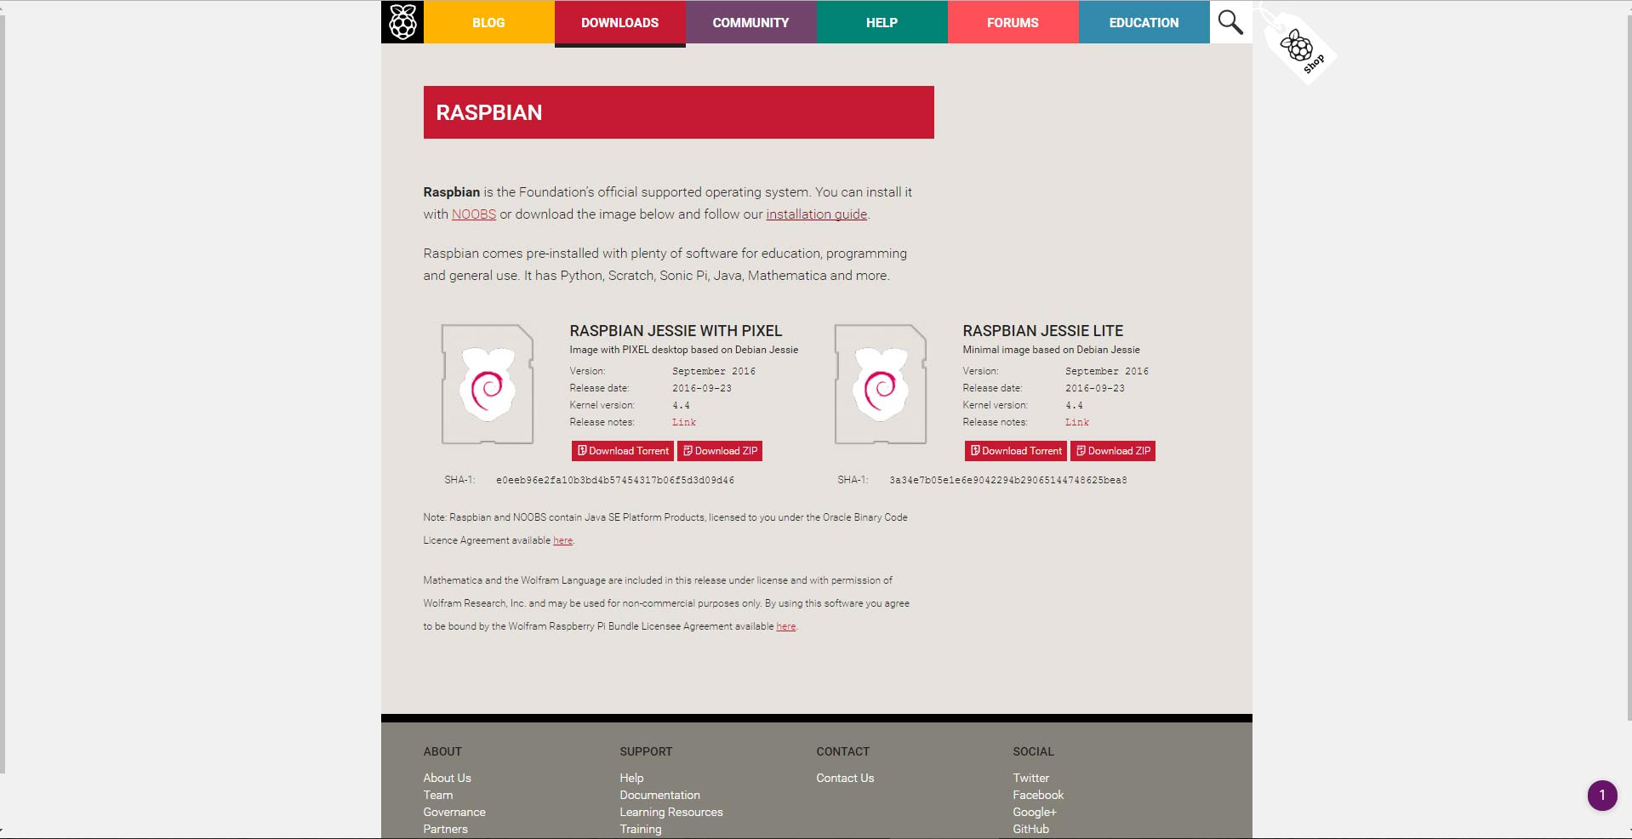Image resolution: width=1632 pixels, height=839 pixels.
Task: Click Help under the Support footer section
Action: tap(632, 778)
